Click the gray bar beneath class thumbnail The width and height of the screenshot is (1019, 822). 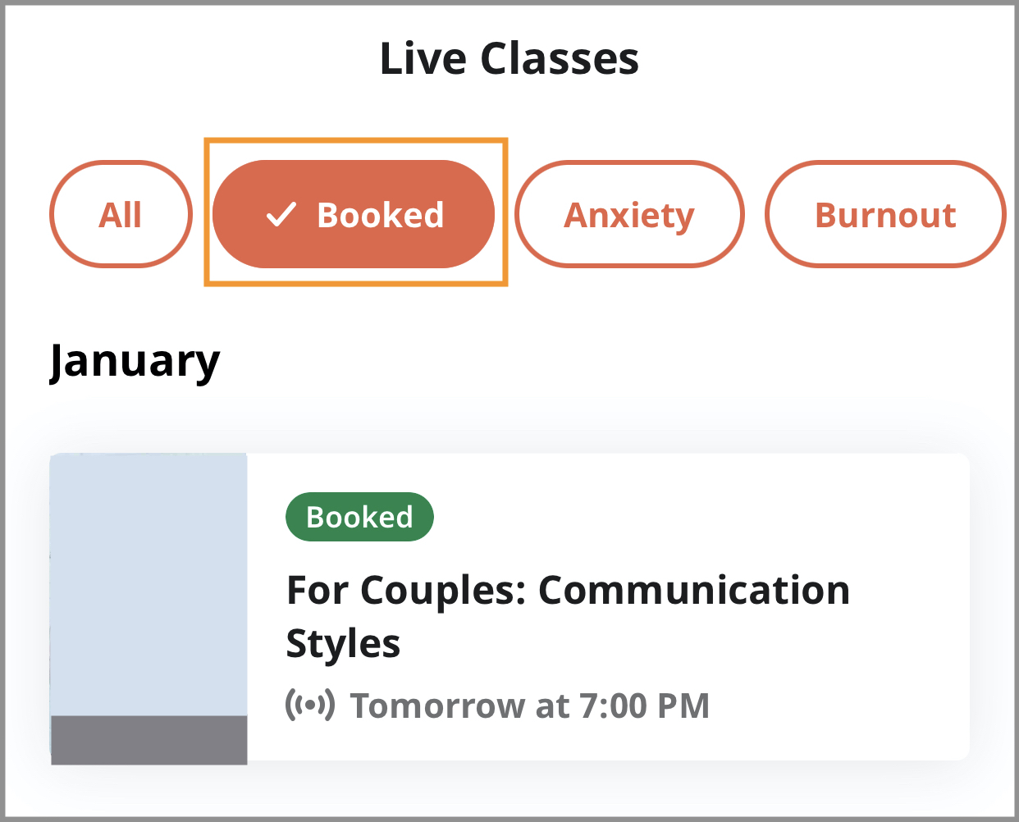coord(149,739)
